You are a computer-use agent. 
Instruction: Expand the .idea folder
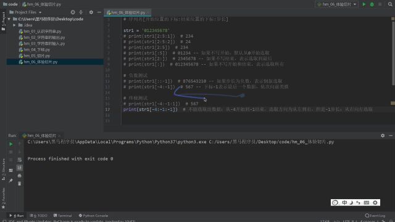[x=14, y=25]
